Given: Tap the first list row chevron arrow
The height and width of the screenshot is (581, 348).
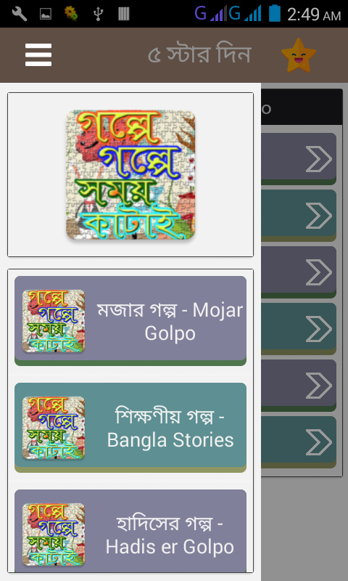Looking at the screenshot, I should (319, 159).
